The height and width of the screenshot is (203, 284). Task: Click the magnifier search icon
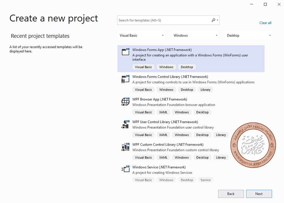(x=213, y=20)
